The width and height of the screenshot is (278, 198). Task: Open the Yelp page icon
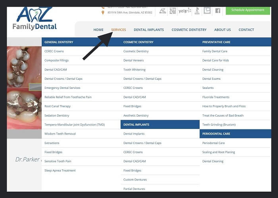[x=185, y=11]
